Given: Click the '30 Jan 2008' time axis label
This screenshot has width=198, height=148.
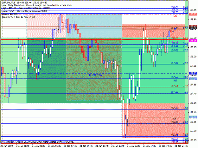Looking at the screenshot, I should 7,146.
